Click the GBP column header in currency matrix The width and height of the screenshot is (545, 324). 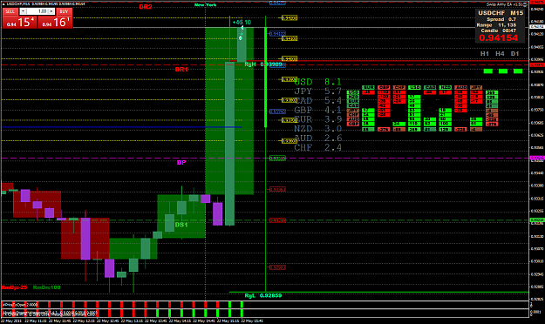pos(384,87)
